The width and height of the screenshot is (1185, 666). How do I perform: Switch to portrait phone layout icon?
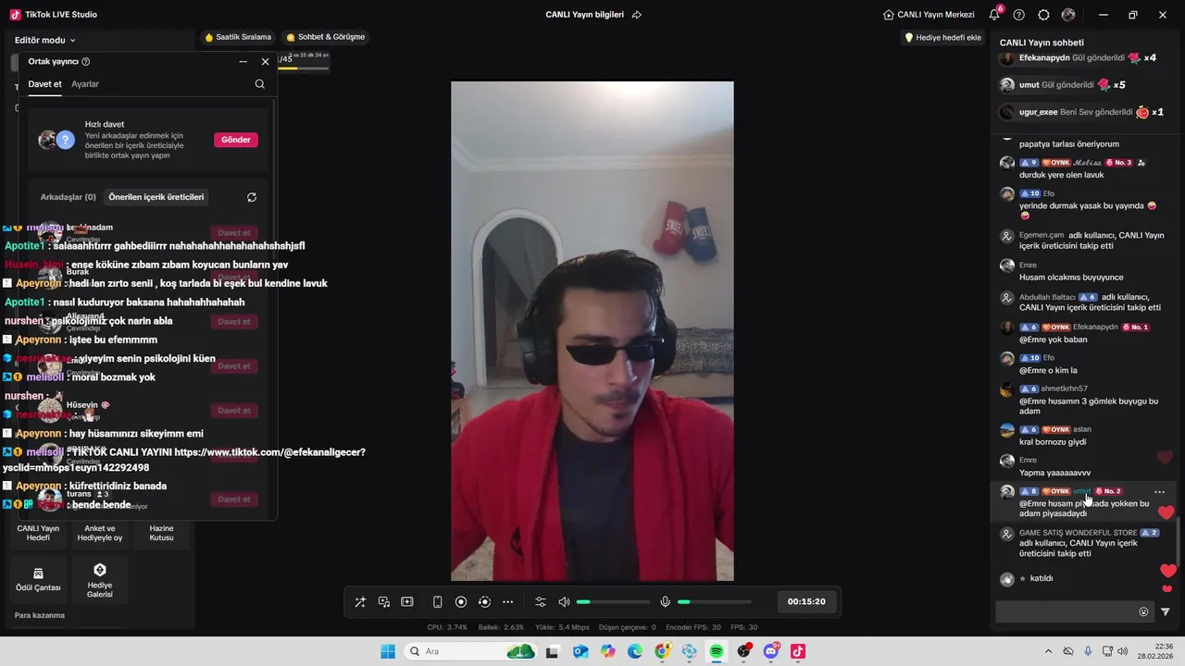[x=438, y=602]
